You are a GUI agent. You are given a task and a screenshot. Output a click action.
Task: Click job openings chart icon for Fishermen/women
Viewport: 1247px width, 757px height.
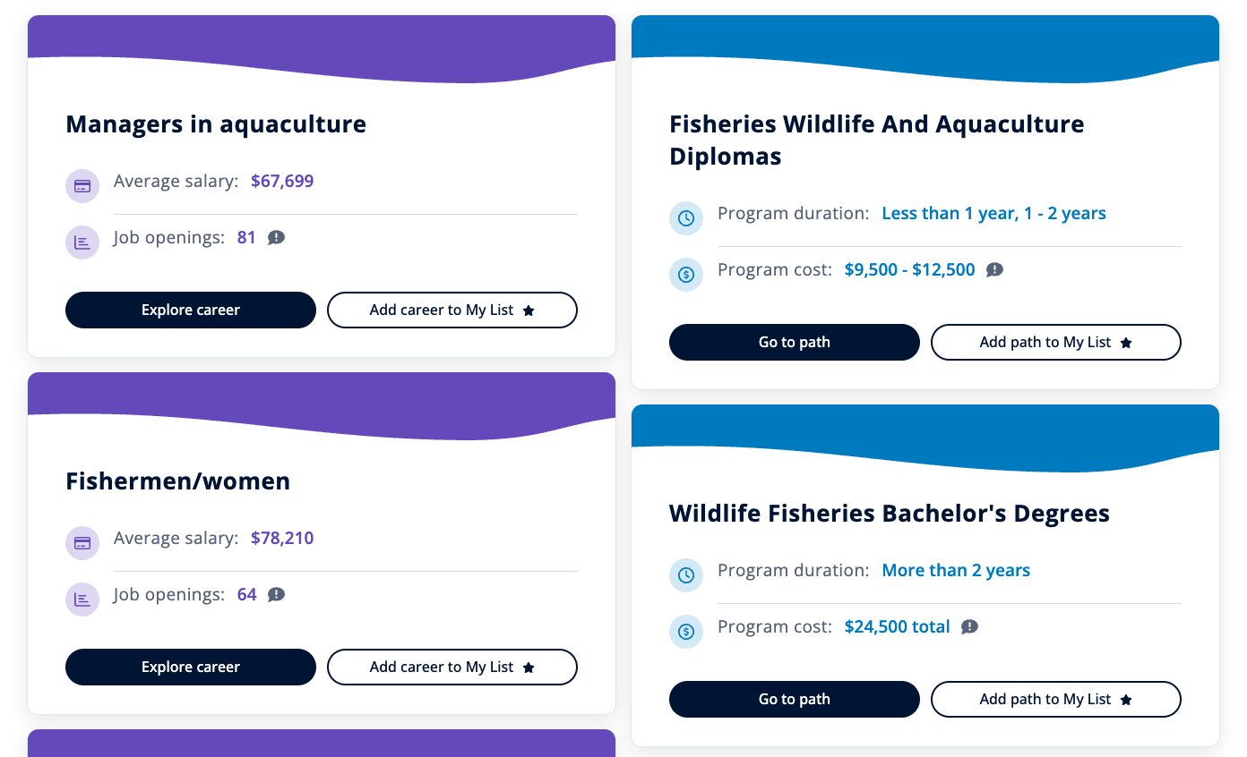[82, 600]
